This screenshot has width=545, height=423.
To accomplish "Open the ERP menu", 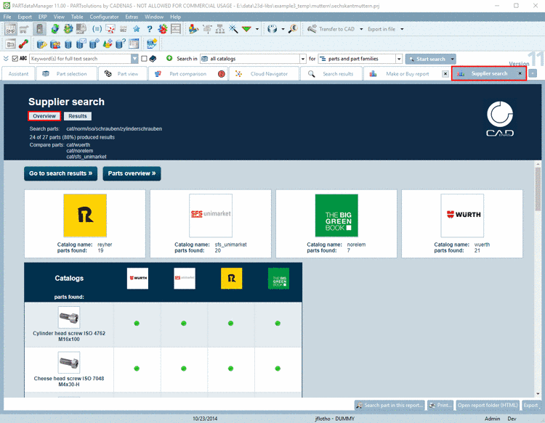I will coord(42,17).
